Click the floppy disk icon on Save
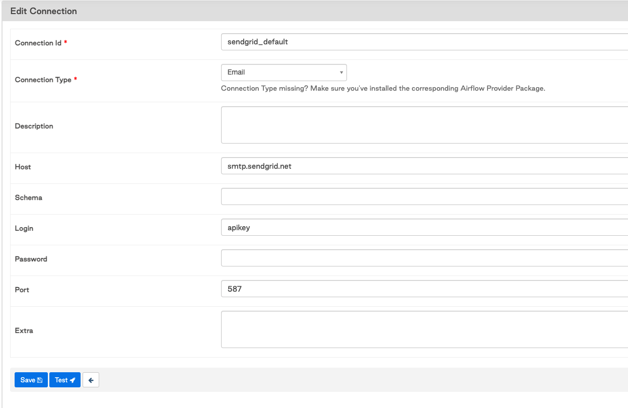 39,380
